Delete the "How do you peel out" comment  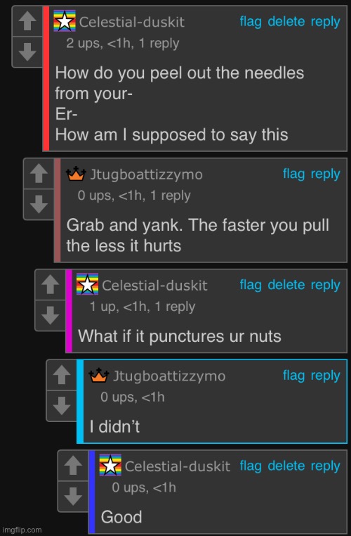click(x=286, y=22)
